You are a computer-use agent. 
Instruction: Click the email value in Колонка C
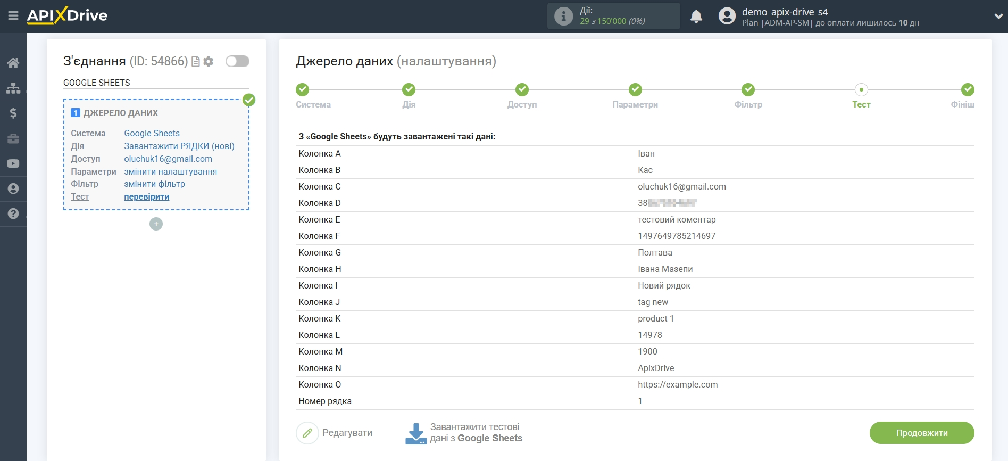click(682, 186)
